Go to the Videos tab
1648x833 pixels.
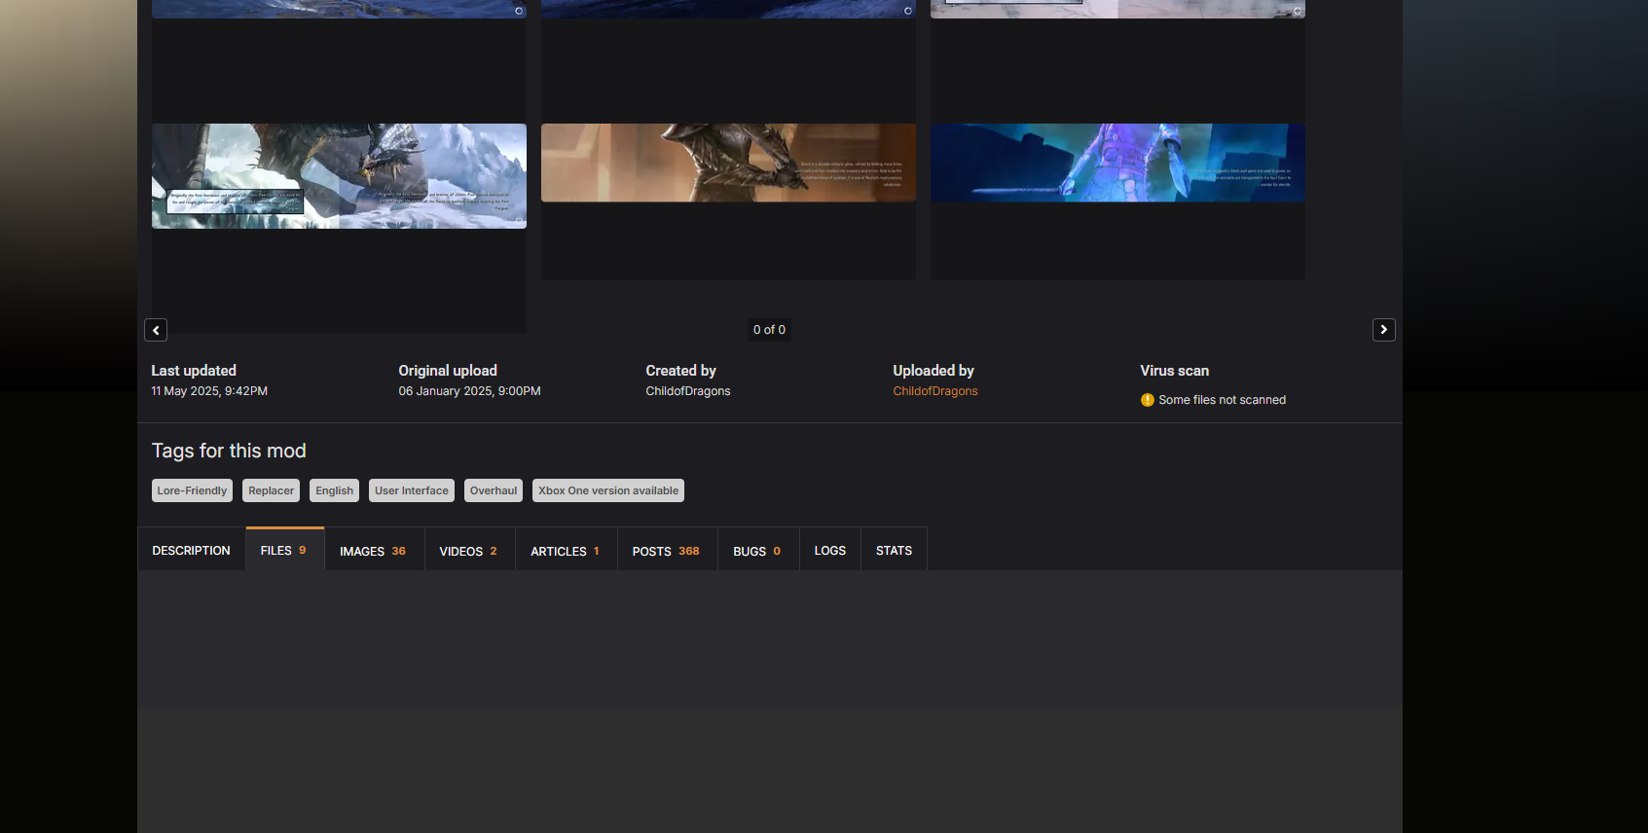tap(469, 551)
